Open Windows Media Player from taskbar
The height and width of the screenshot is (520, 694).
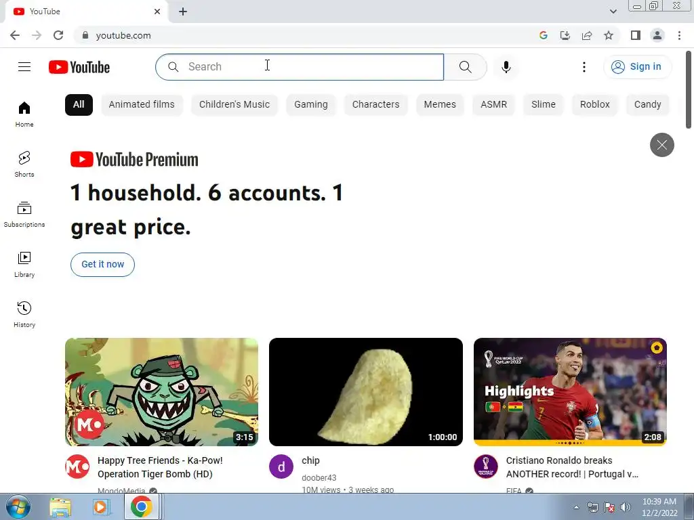pos(101,506)
